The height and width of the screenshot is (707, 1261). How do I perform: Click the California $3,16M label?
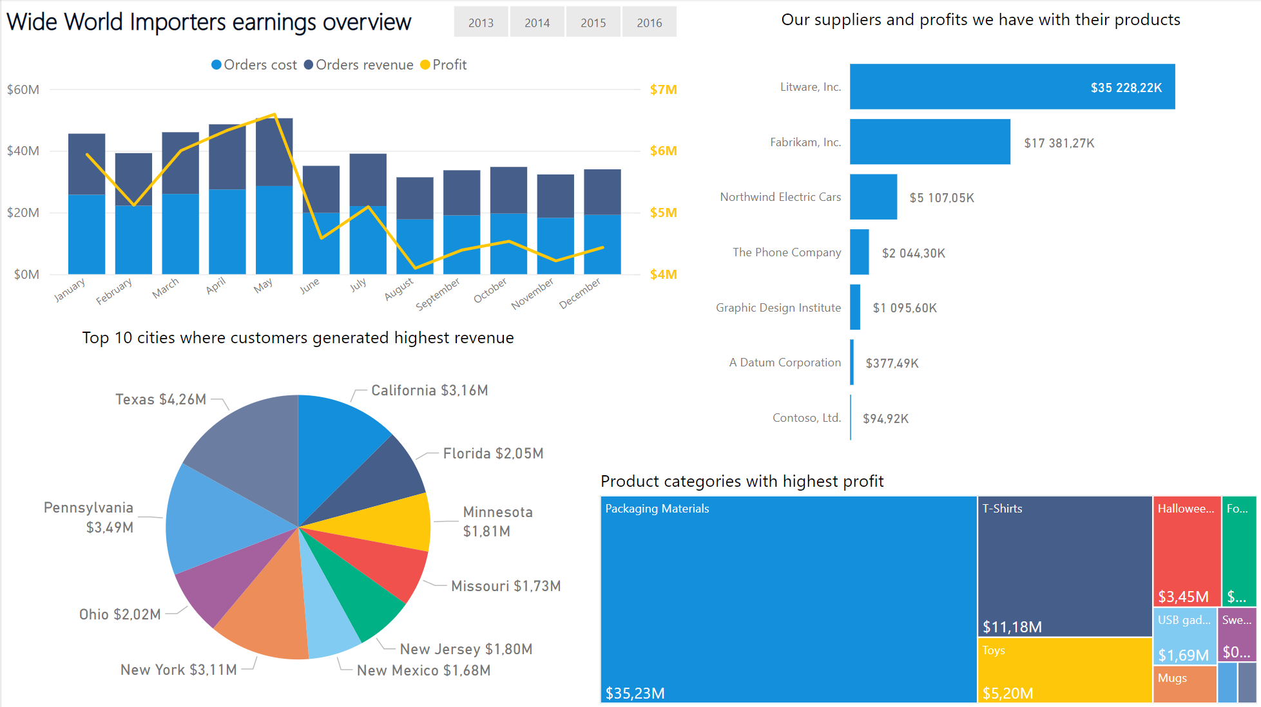pos(429,390)
